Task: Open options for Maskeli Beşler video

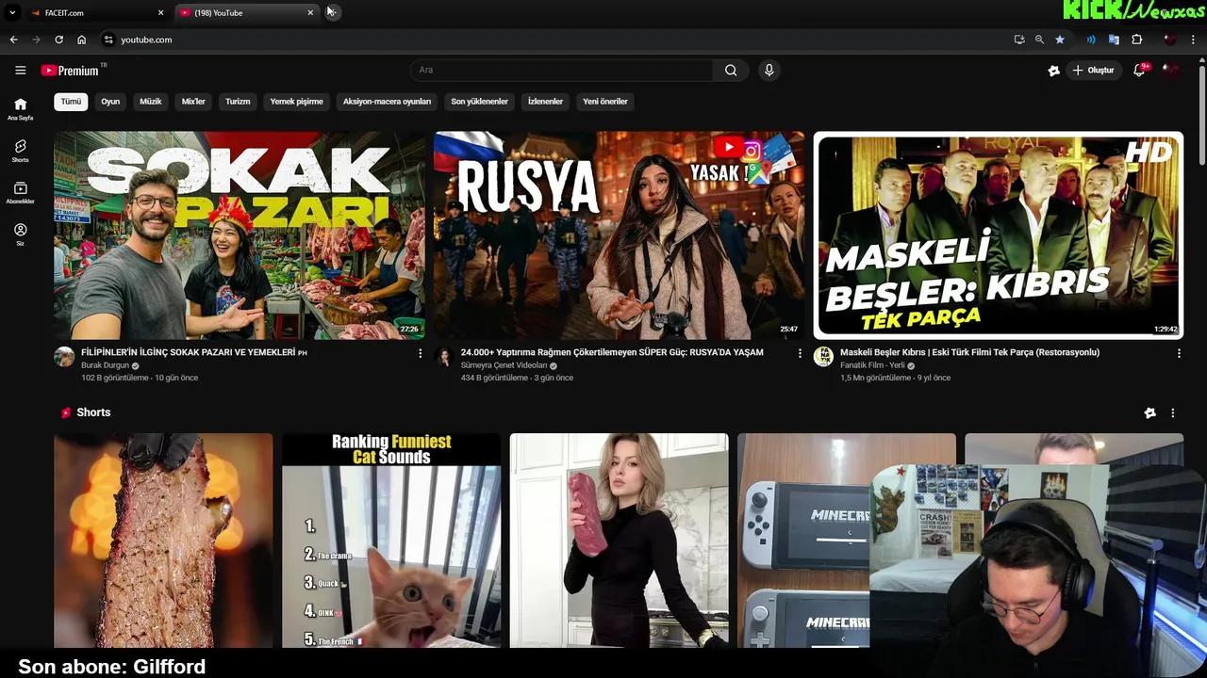Action: [1179, 353]
